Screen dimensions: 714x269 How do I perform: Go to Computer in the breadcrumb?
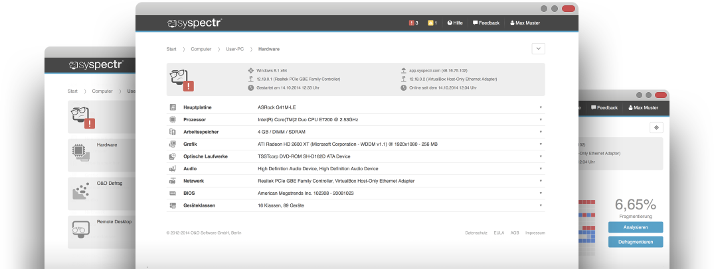point(201,49)
